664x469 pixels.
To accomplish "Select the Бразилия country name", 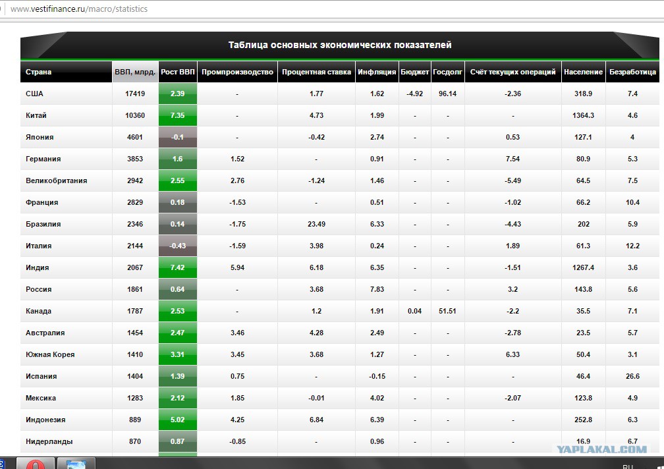I will tap(43, 224).
